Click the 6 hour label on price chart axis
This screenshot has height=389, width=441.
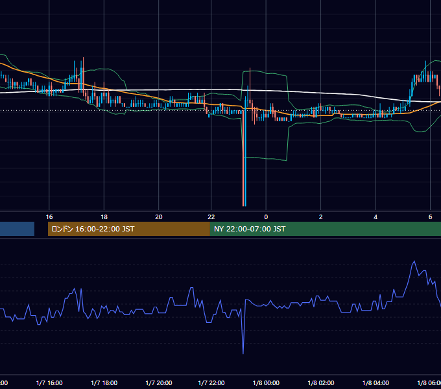[x=430, y=217]
